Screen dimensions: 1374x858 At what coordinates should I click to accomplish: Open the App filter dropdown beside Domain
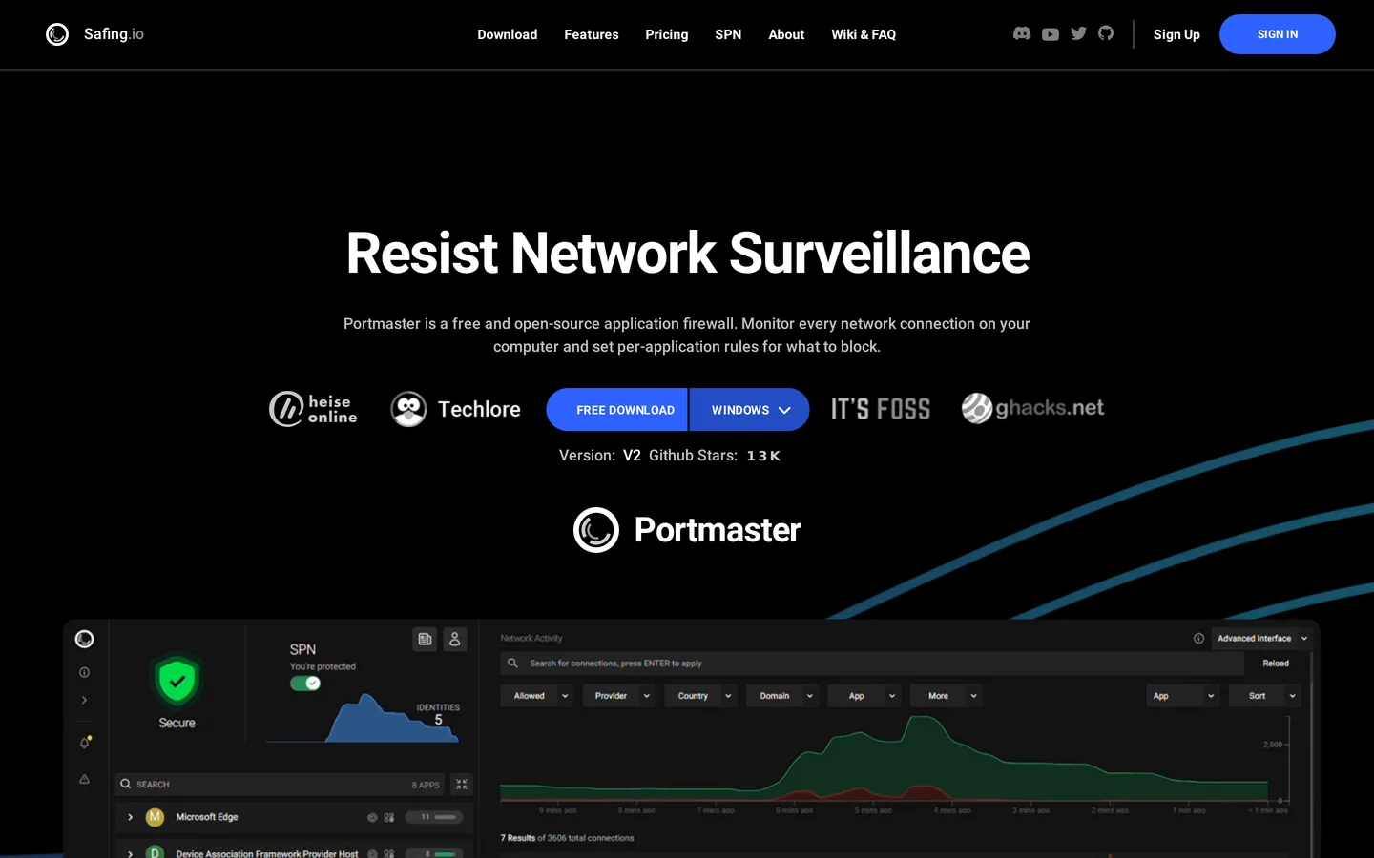pos(864,696)
